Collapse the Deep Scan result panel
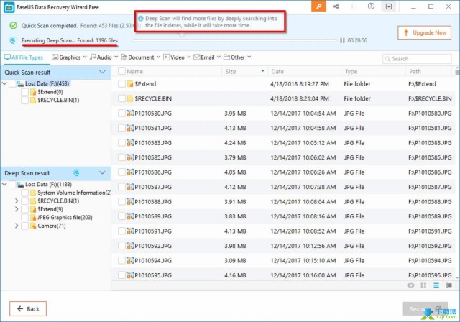Image resolution: width=460 pixels, height=322 pixels. click(102, 172)
